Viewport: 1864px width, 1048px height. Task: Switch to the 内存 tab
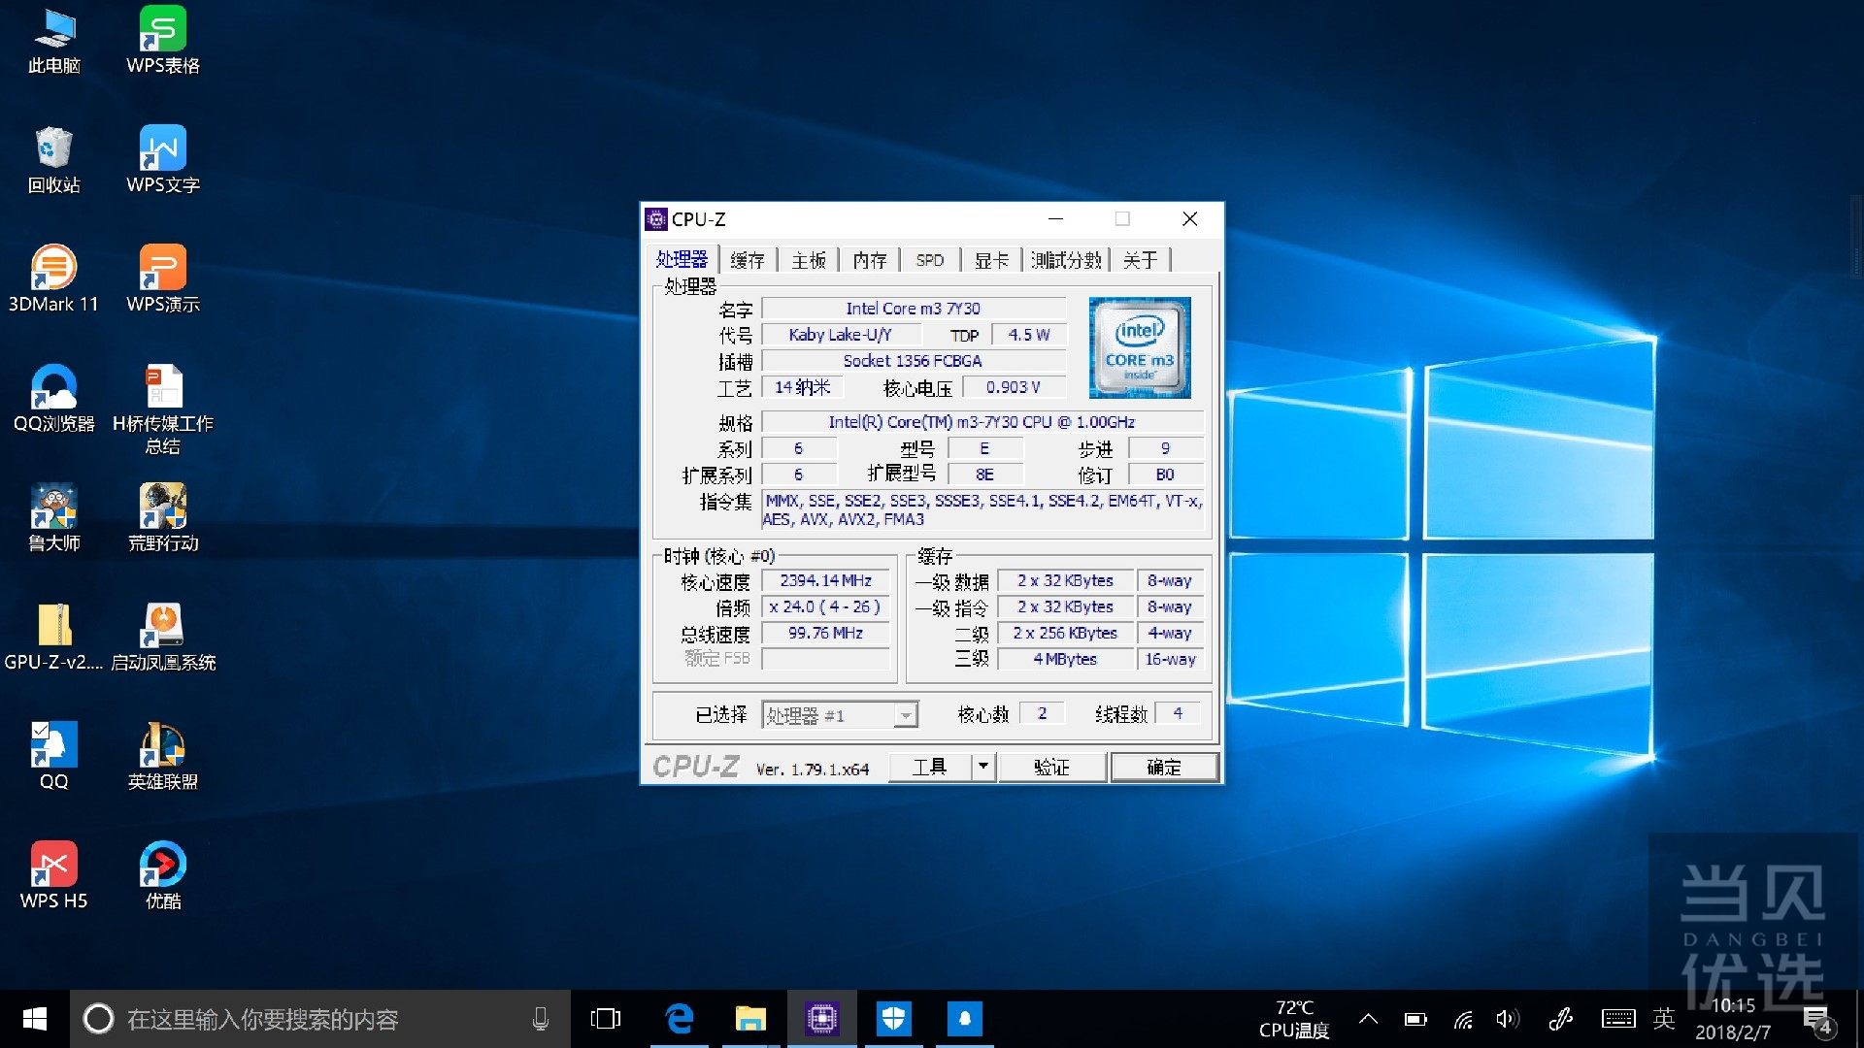coord(870,260)
